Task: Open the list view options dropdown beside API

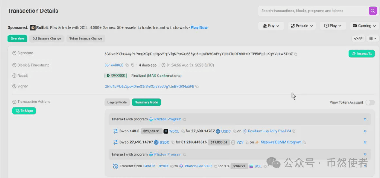Action: coord(373,38)
